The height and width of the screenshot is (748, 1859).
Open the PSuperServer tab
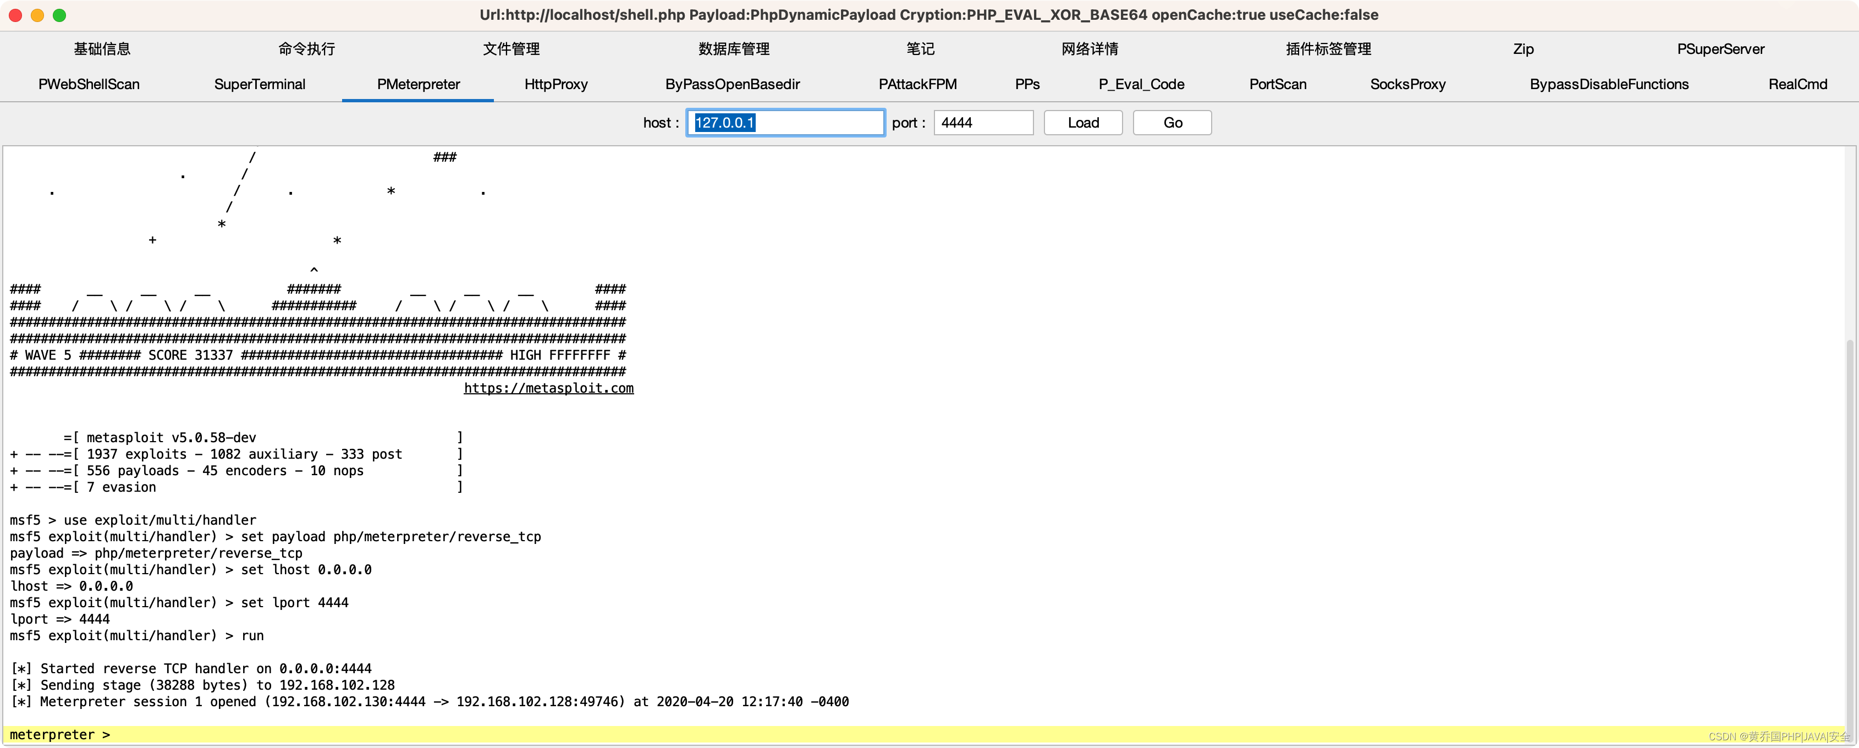click(1720, 49)
